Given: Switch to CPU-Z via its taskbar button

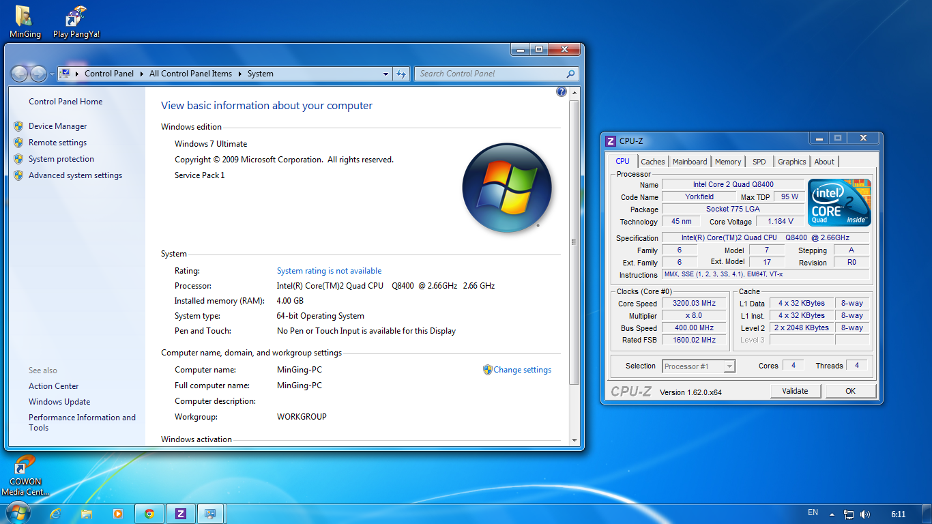Looking at the screenshot, I should click(180, 514).
